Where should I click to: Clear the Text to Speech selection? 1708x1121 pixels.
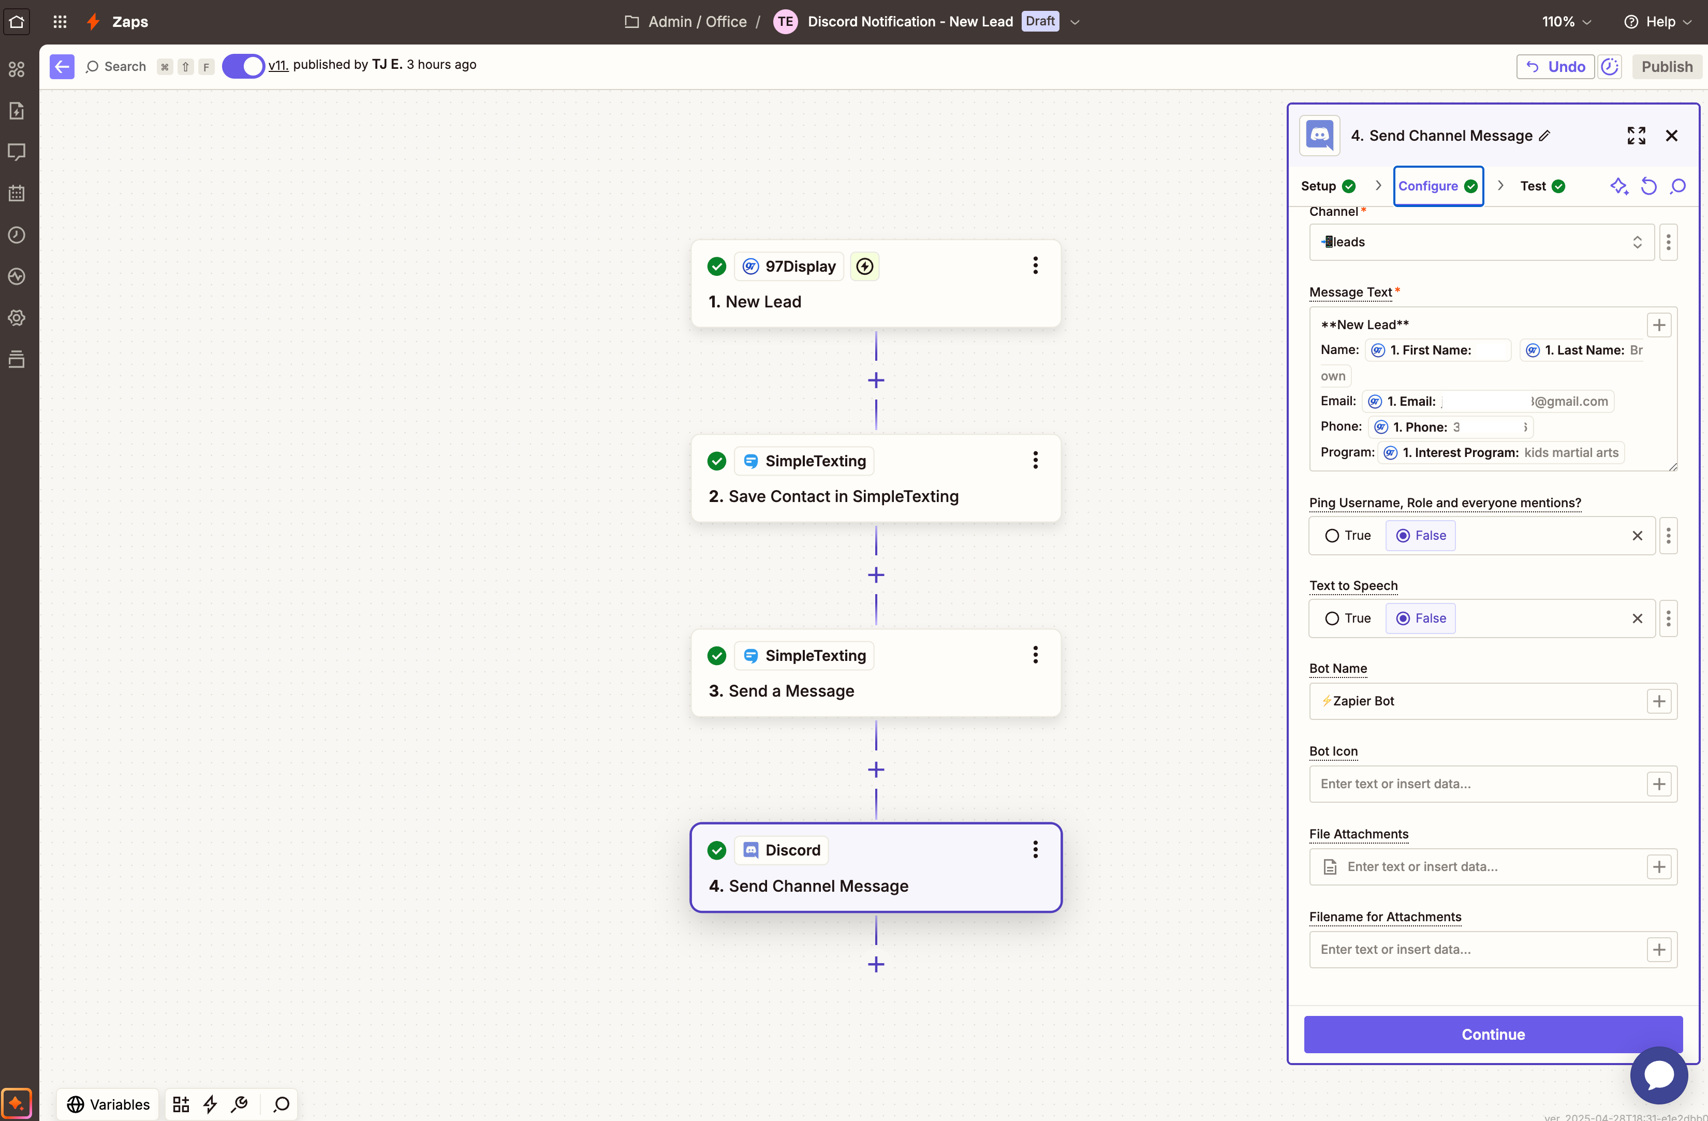pos(1638,618)
